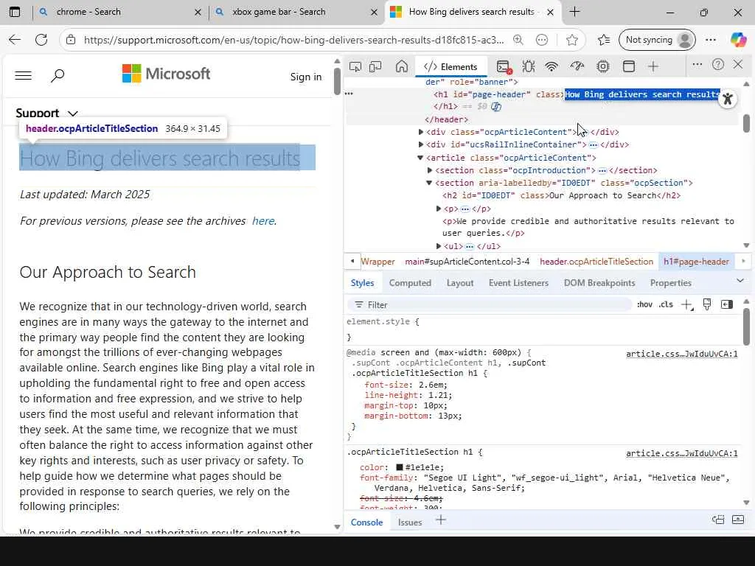Screen dimensions: 755x566
Task: Open the DevTools Welcome home icon
Action: [402, 66]
